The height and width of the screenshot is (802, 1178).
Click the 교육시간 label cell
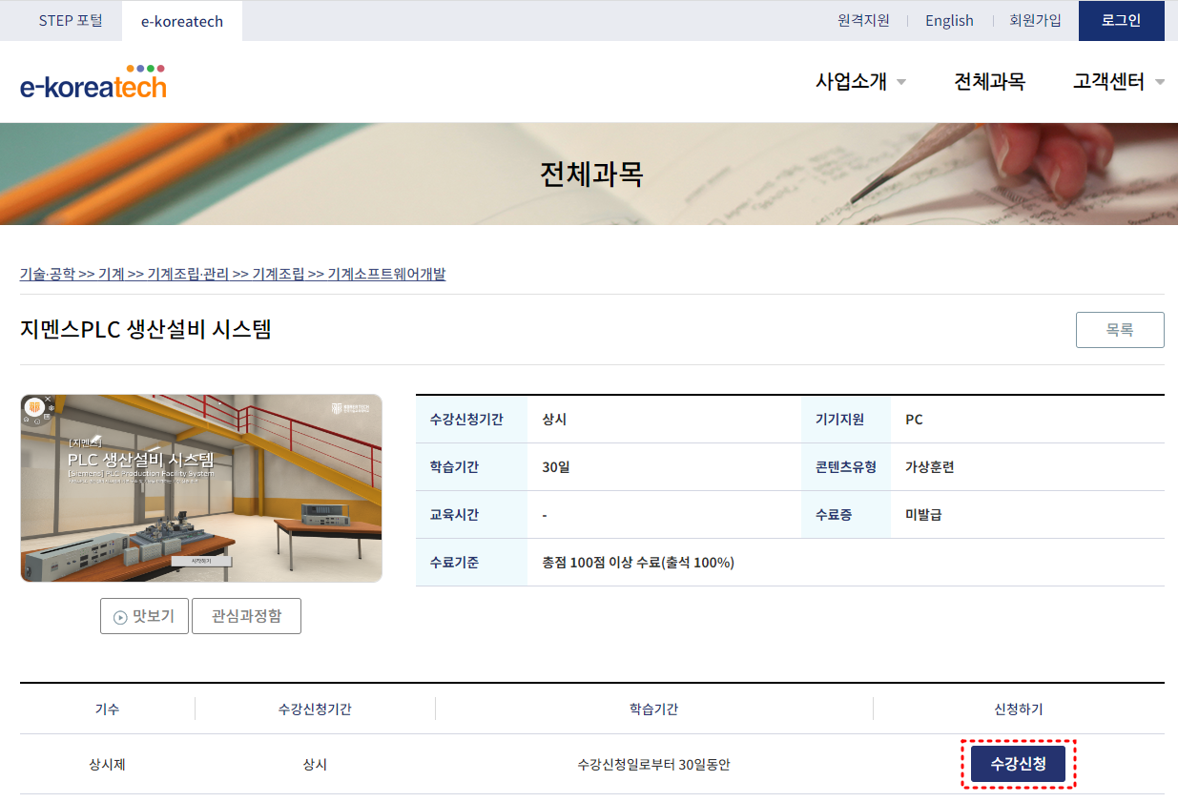point(471,515)
